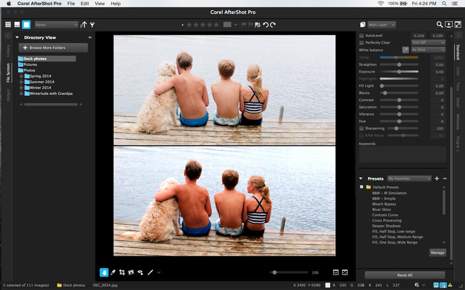
Task: Switch to the Color tab
Action: [458, 71]
